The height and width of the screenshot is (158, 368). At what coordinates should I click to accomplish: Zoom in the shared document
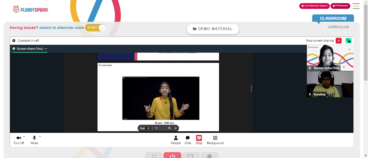pos(176,128)
